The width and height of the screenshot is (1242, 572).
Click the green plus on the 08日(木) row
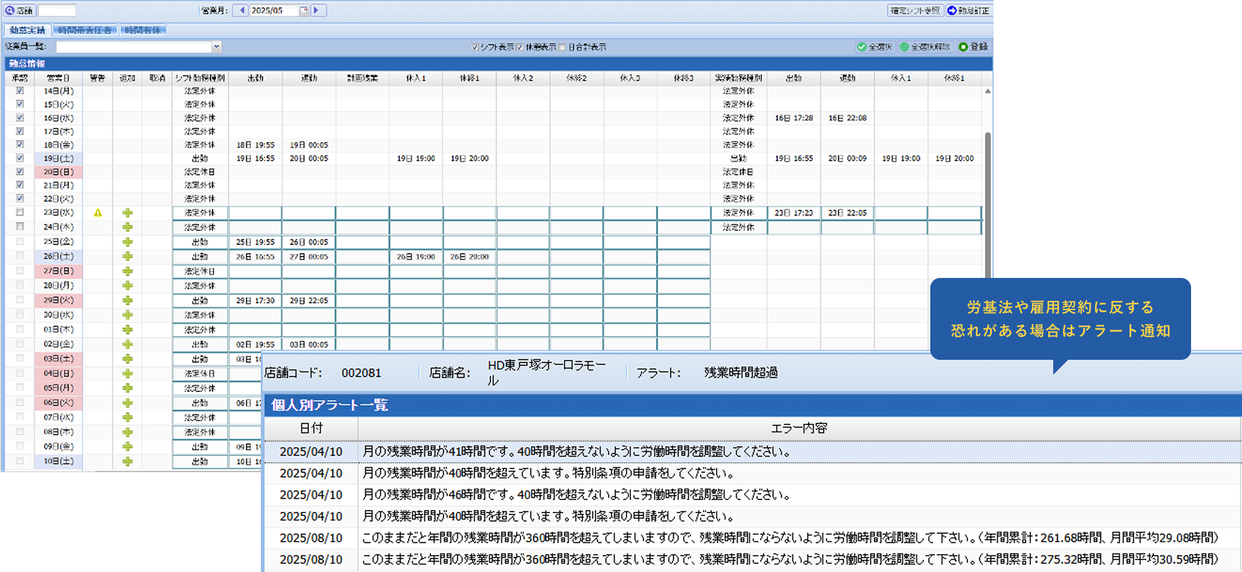(127, 432)
